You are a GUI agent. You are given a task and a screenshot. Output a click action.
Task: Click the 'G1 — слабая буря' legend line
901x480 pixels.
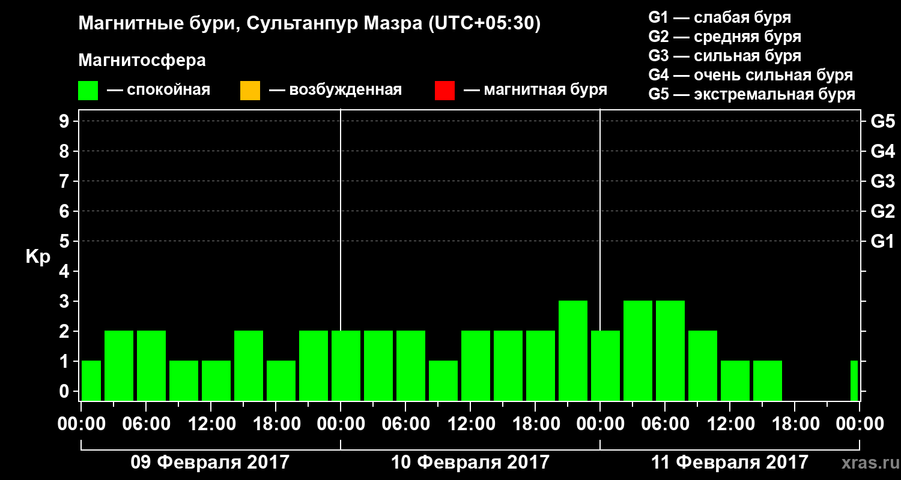[720, 17]
